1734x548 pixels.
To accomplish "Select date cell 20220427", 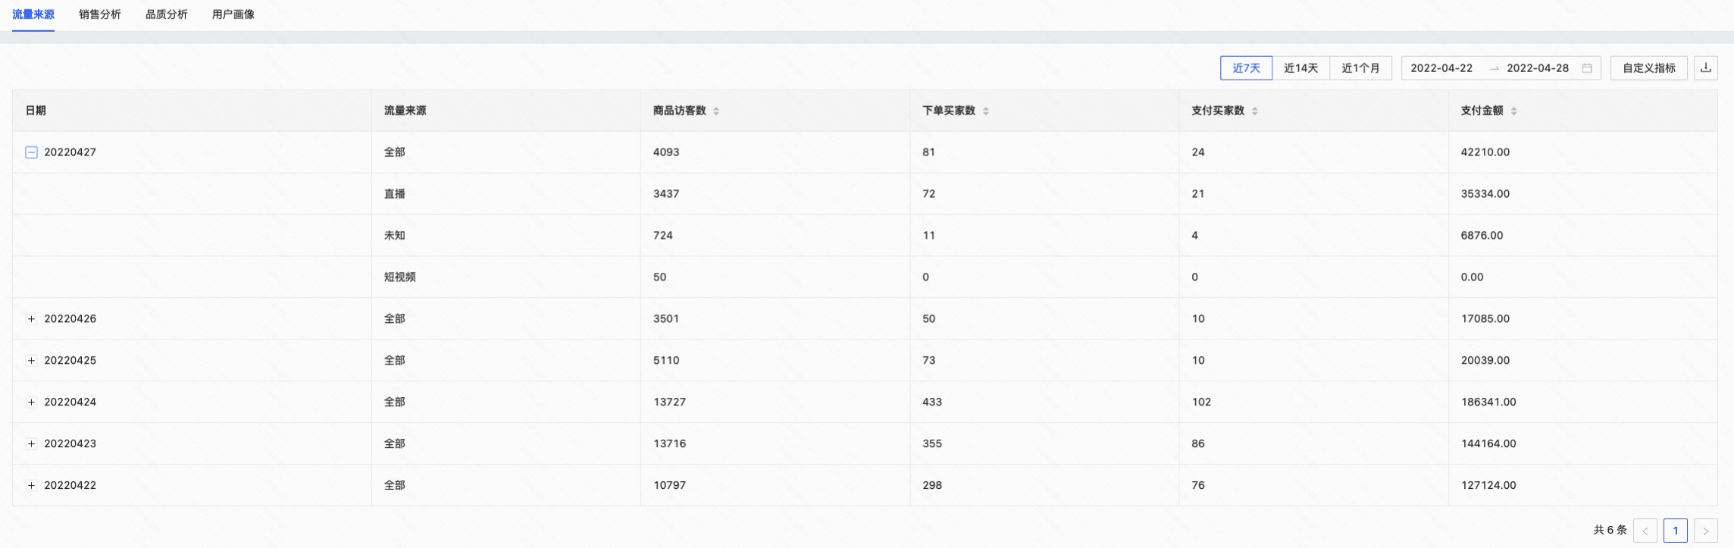I will pos(70,152).
